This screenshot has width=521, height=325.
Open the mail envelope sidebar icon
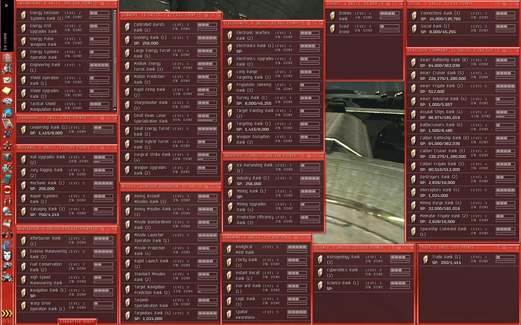pos(7,80)
